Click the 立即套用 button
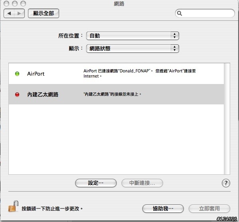The width and height of the screenshot is (239, 222). click(209, 208)
